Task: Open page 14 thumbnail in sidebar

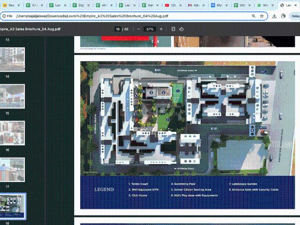Action: coord(12,58)
